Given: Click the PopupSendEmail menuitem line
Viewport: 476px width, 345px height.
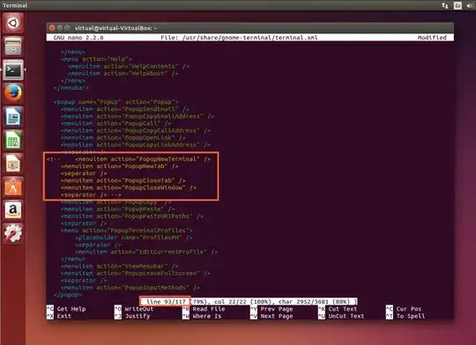Looking at the screenshot, I should click(125, 109).
